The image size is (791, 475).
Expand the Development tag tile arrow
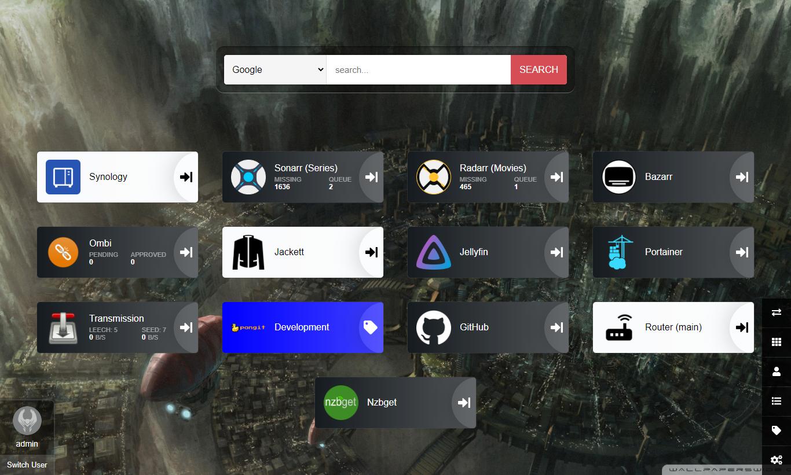pyautogui.click(x=370, y=327)
